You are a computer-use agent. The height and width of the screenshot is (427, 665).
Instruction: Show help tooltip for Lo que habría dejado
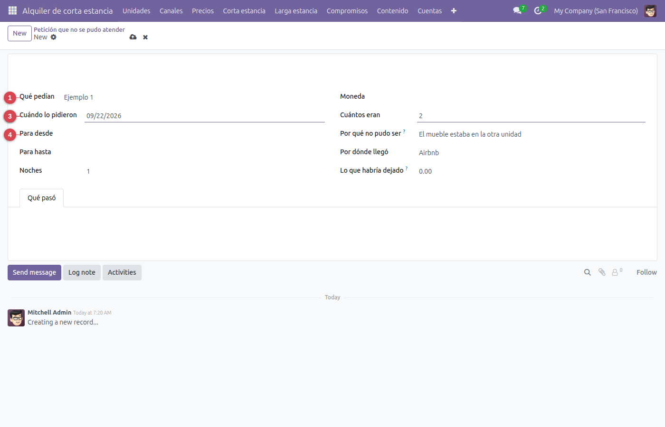click(407, 168)
